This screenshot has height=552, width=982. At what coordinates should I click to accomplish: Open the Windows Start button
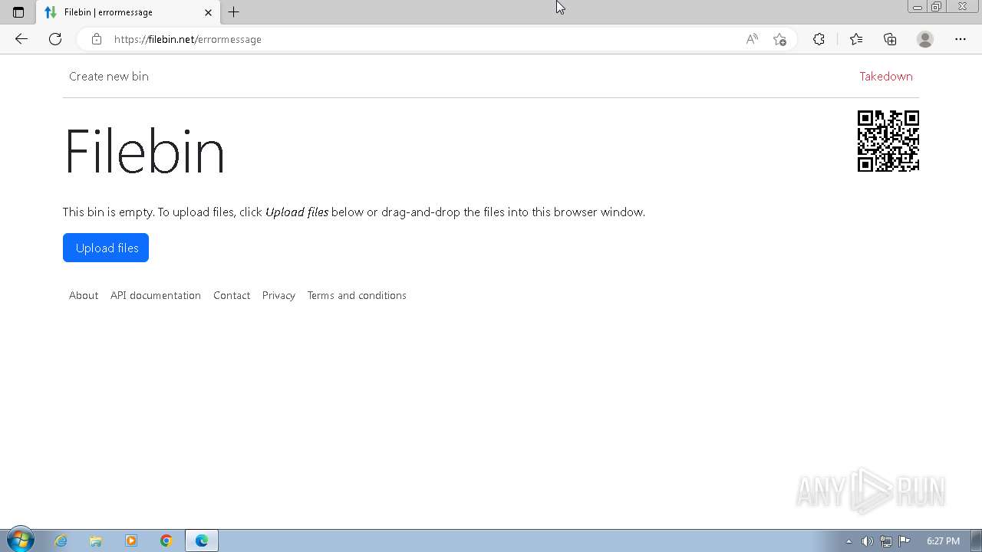(21, 540)
